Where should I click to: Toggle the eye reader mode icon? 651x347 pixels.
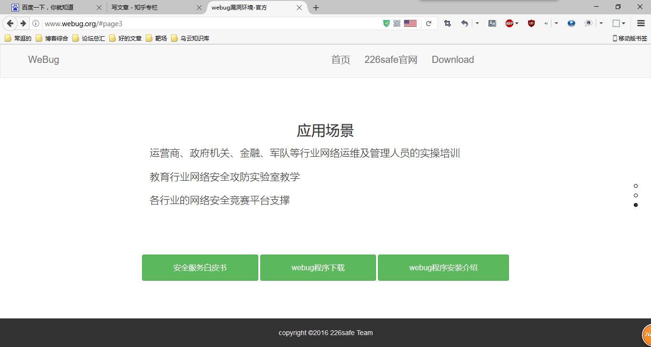(x=589, y=23)
